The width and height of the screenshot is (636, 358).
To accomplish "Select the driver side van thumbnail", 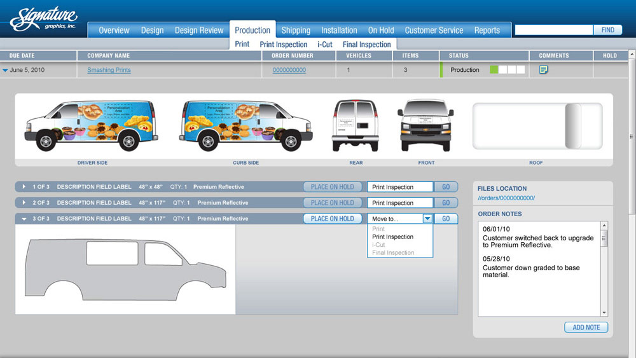I will [x=92, y=126].
